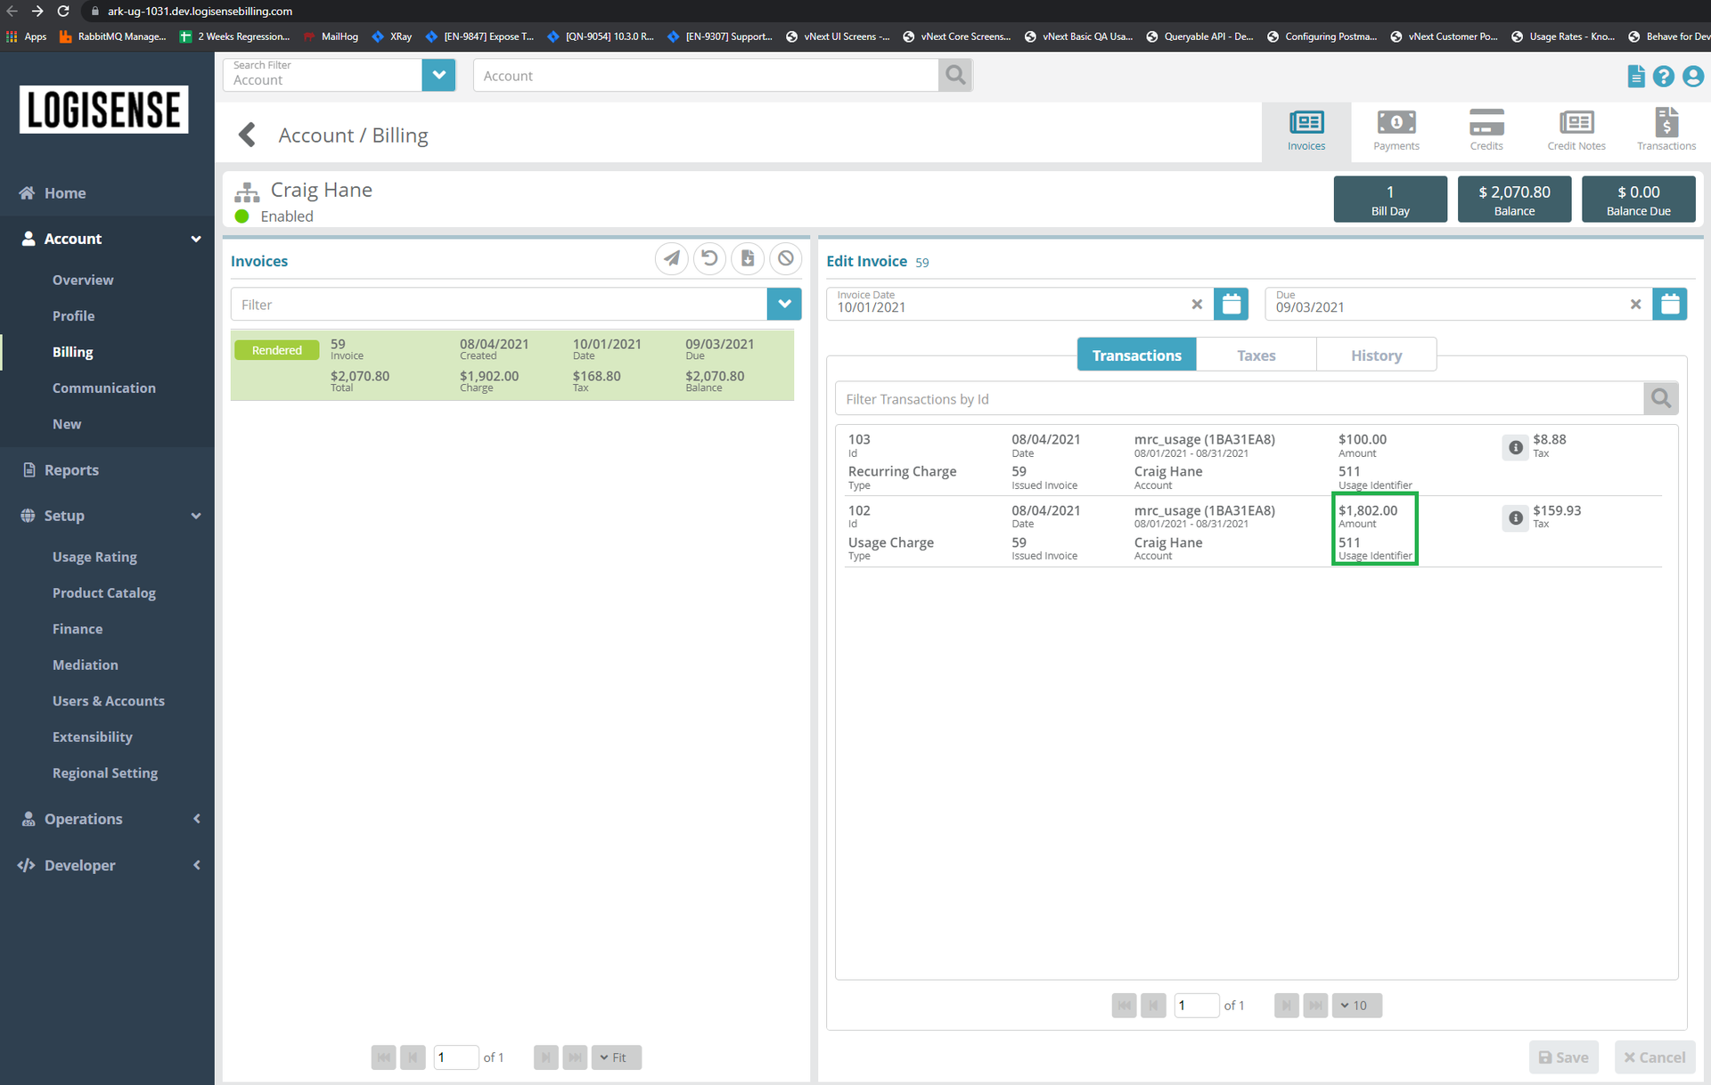This screenshot has width=1711, height=1085.
Task: Select rendered invoice 59 row
Action: pos(512,365)
